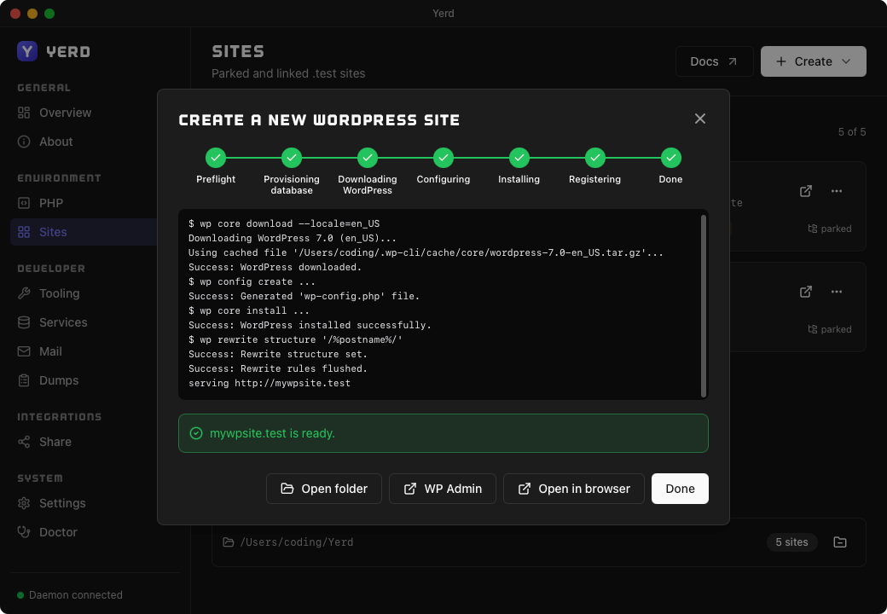Open first site card's external link icon

click(805, 191)
